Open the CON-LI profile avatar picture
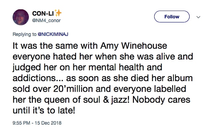The height and width of the screenshot is (127, 211). tap(21, 17)
